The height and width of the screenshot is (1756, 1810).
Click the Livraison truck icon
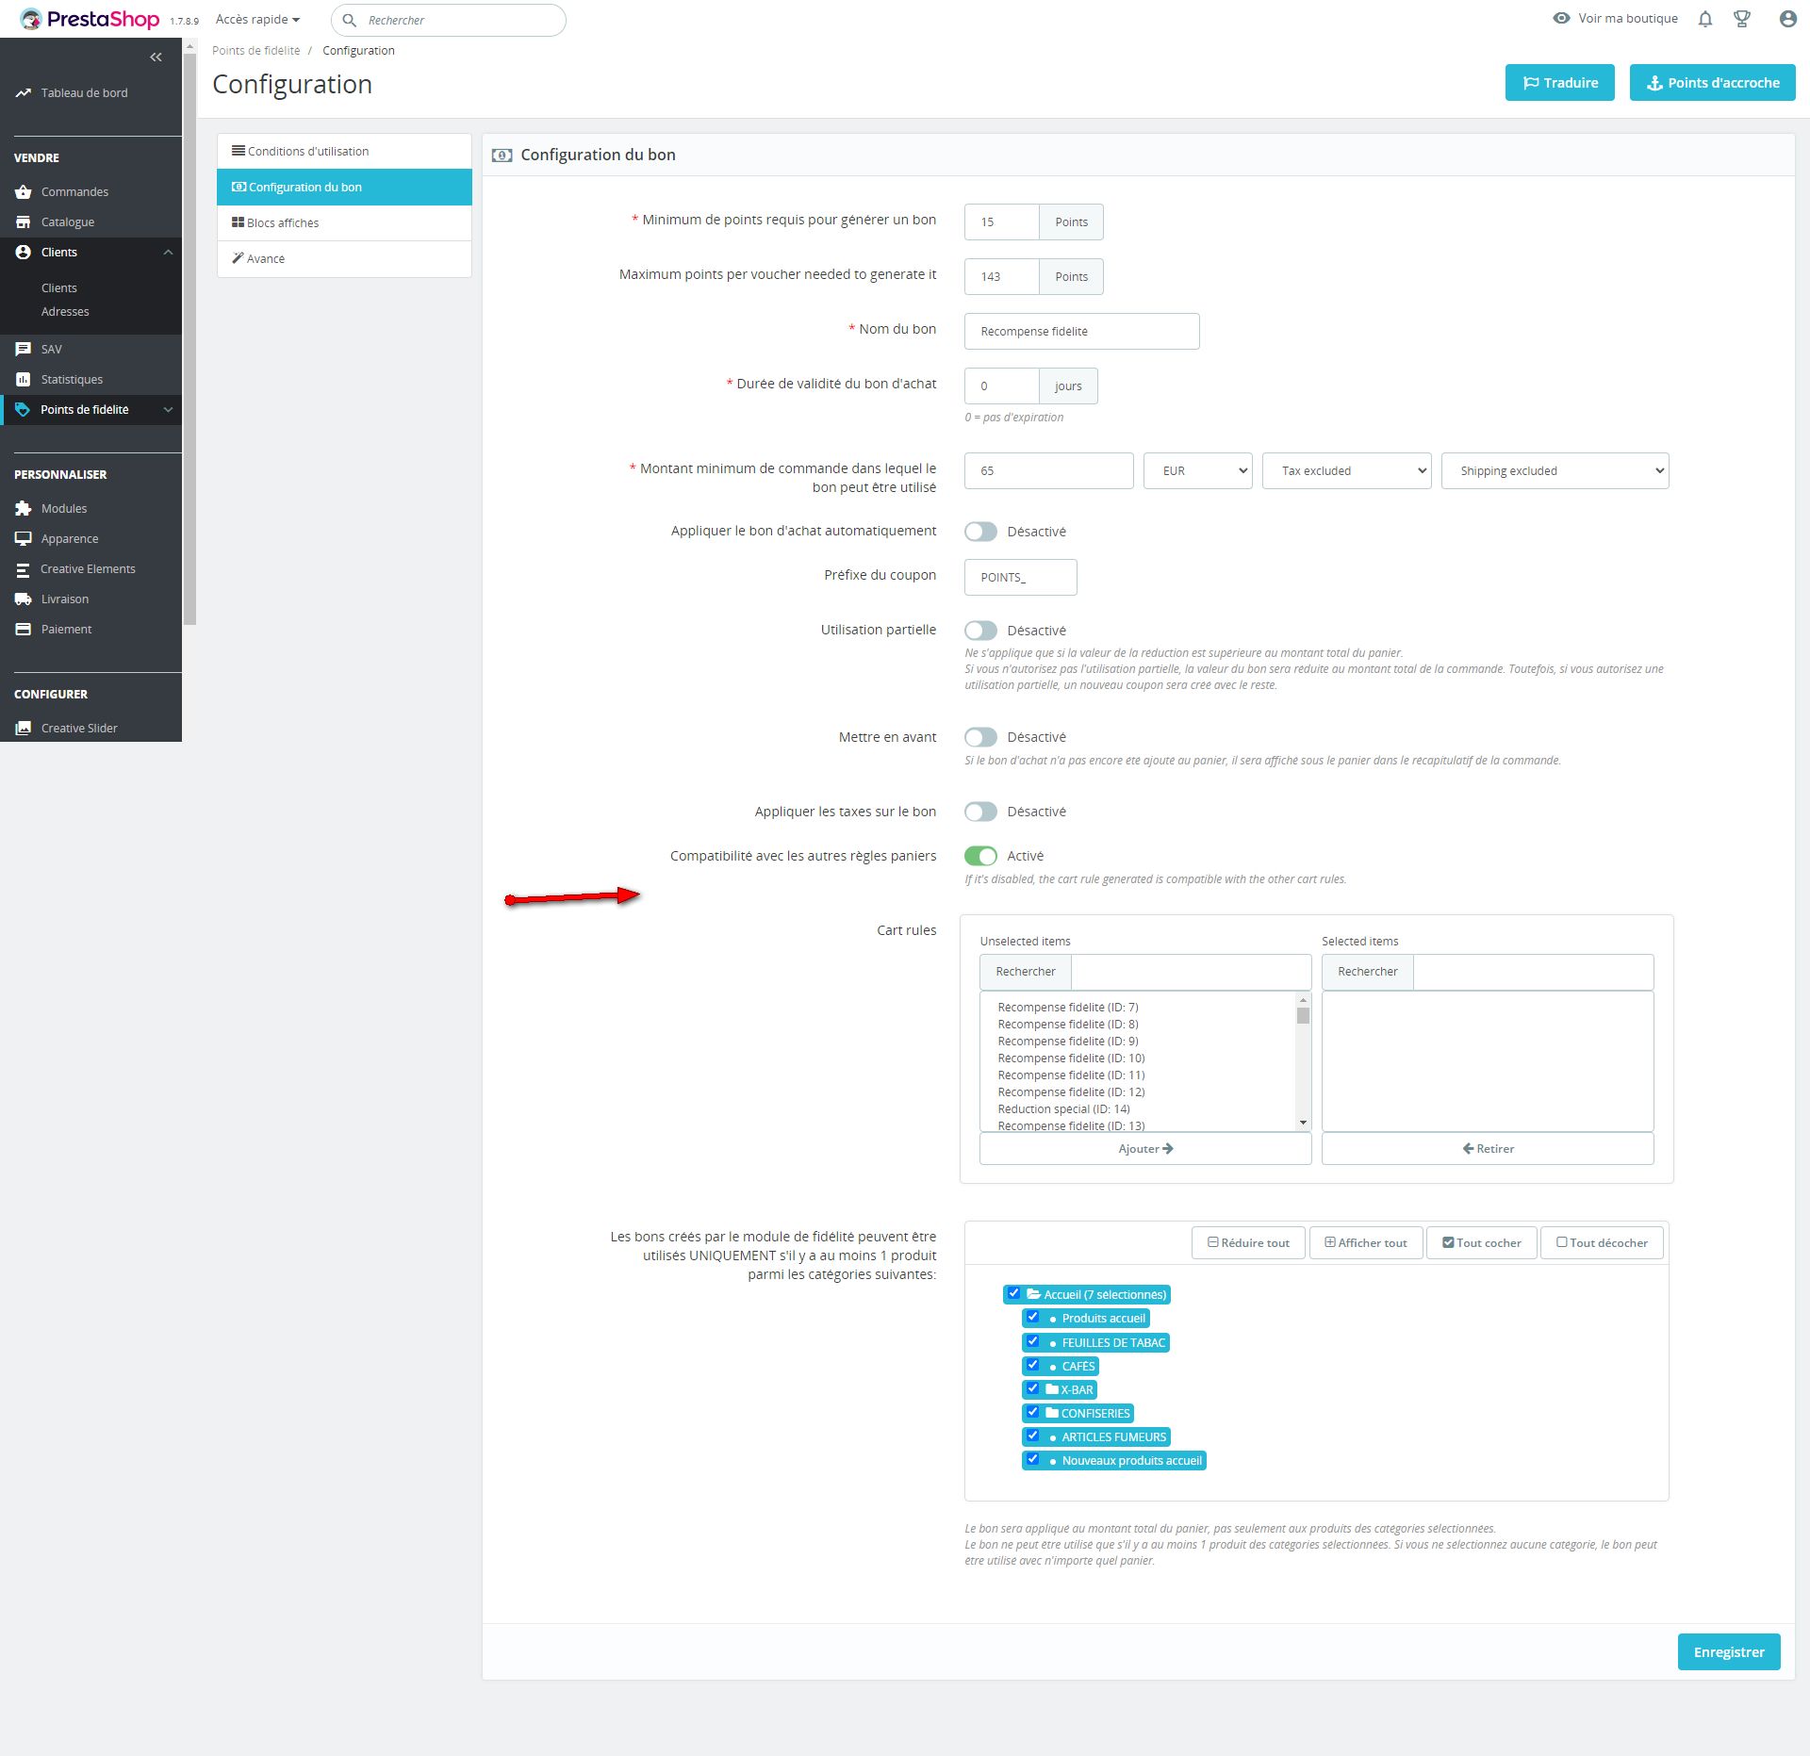(x=24, y=599)
